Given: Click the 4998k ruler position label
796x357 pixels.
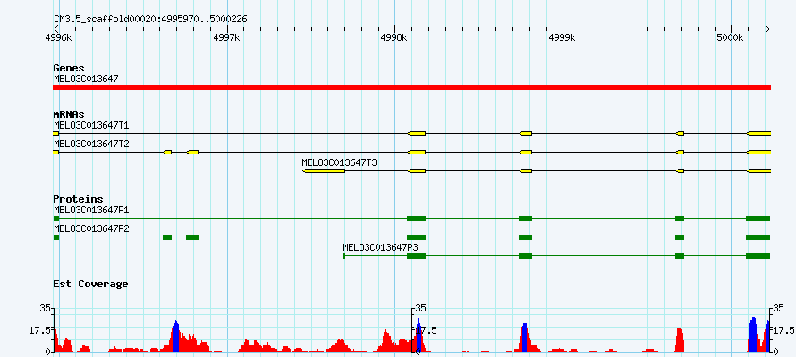Looking at the screenshot, I should tap(394, 37).
